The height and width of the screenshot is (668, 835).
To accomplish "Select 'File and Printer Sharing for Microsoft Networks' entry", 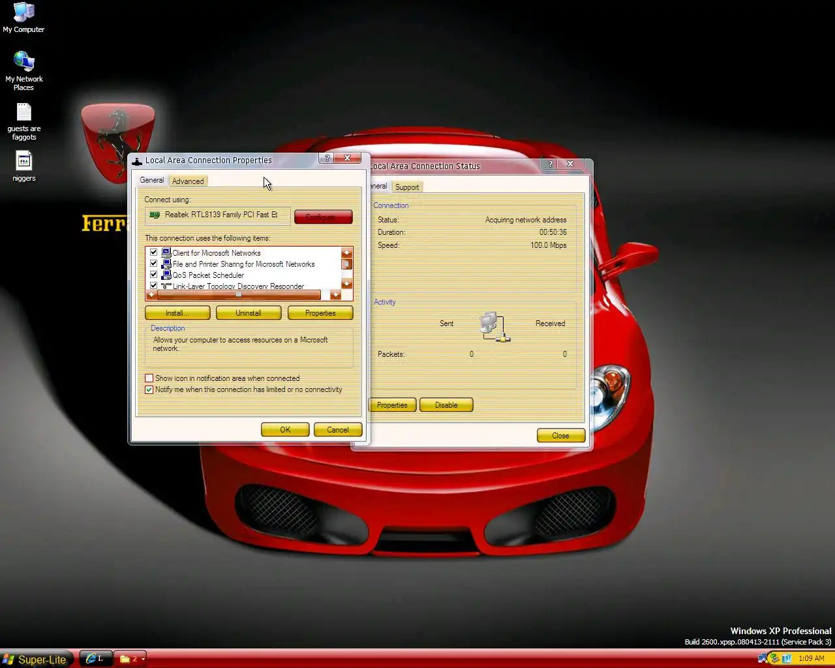I will point(244,264).
